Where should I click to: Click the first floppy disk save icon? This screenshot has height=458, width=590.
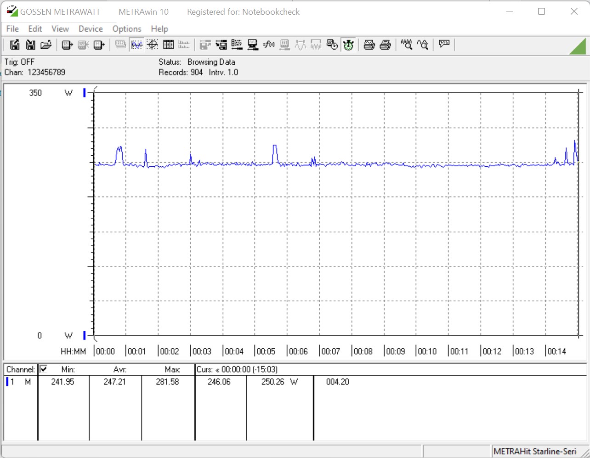15,45
